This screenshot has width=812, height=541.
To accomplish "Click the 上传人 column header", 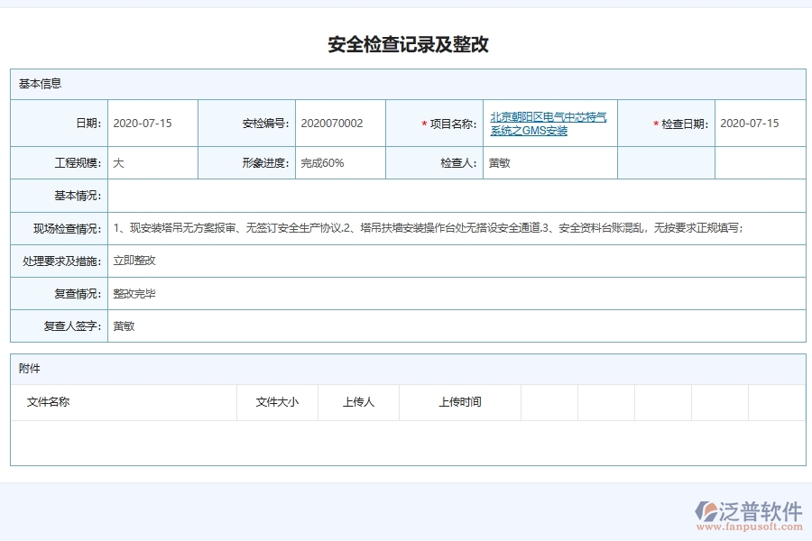I will (x=357, y=402).
